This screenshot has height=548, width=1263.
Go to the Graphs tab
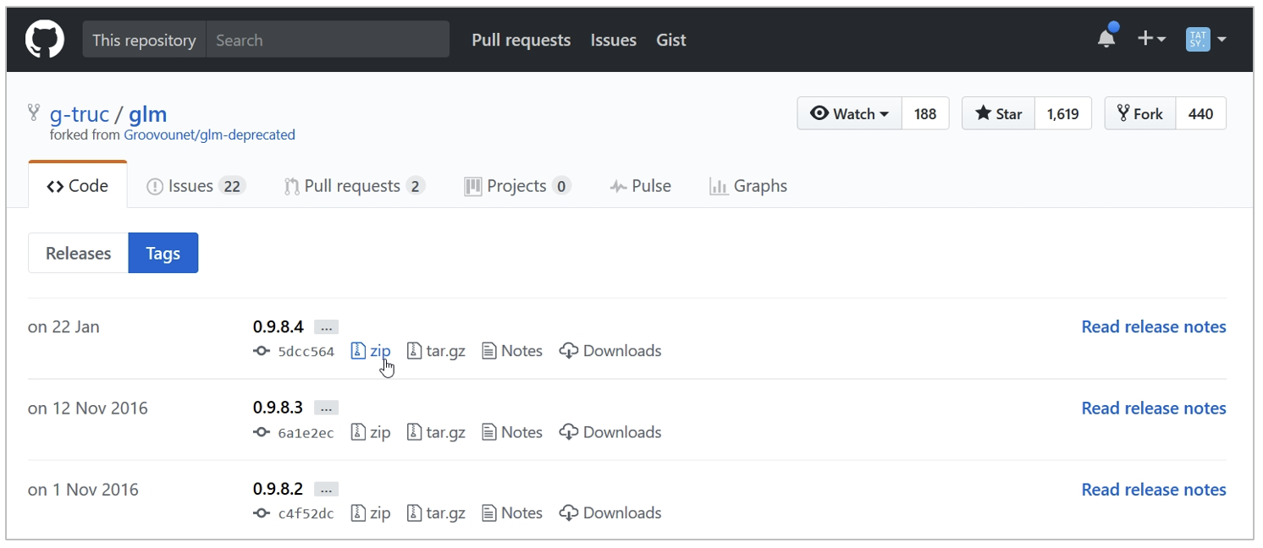point(748,186)
